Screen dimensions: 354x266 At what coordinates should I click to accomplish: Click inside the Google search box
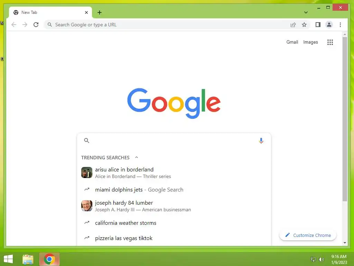click(x=174, y=141)
